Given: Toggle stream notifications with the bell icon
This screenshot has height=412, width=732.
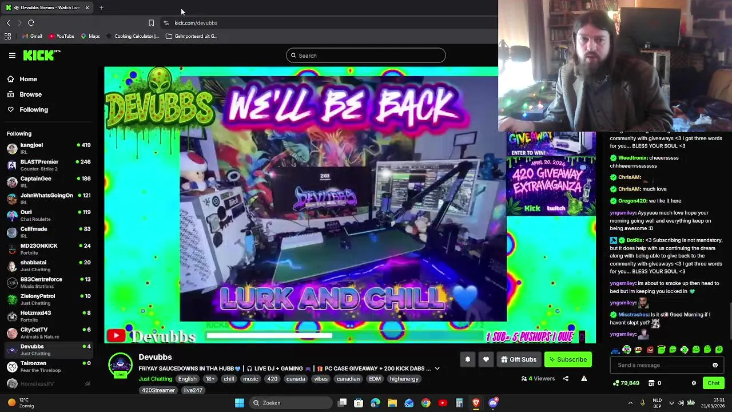Looking at the screenshot, I should [467, 359].
